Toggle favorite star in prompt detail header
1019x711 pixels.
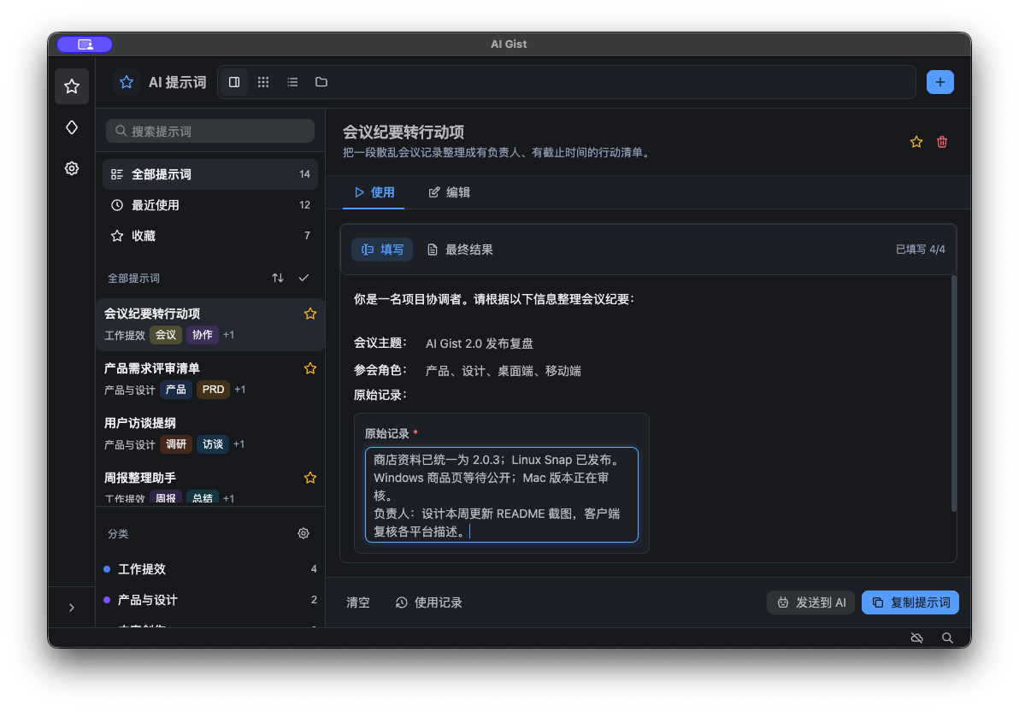[x=916, y=142]
